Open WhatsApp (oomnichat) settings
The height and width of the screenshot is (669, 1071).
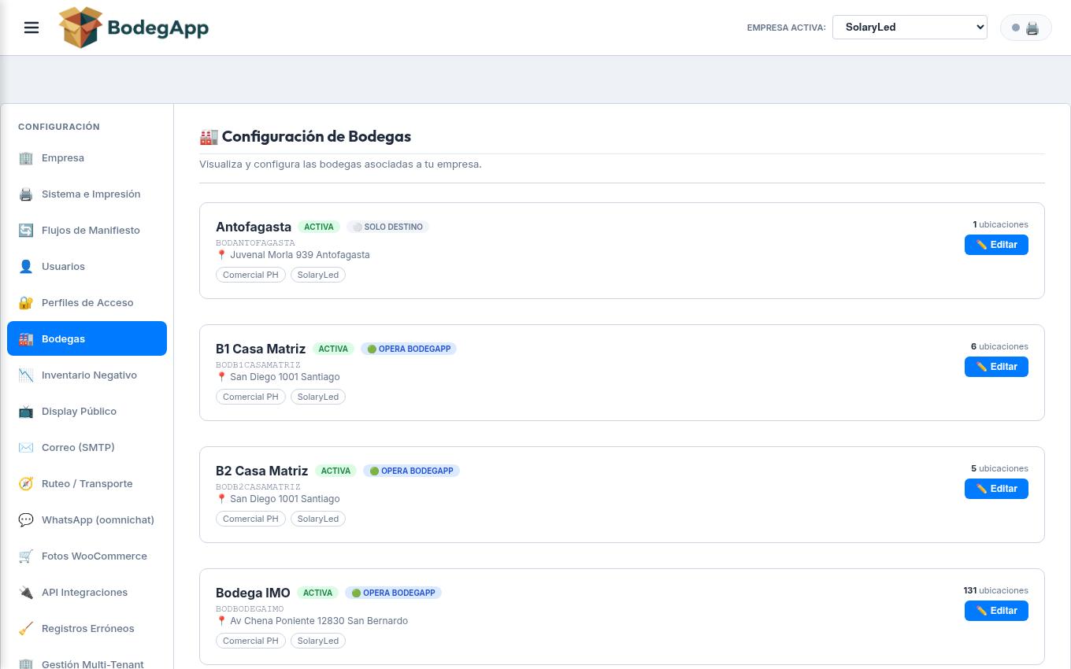[87, 519]
